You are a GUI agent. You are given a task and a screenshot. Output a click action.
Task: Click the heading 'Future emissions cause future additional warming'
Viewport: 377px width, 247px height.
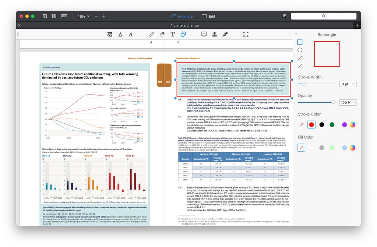pyautogui.click(x=90, y=76)
